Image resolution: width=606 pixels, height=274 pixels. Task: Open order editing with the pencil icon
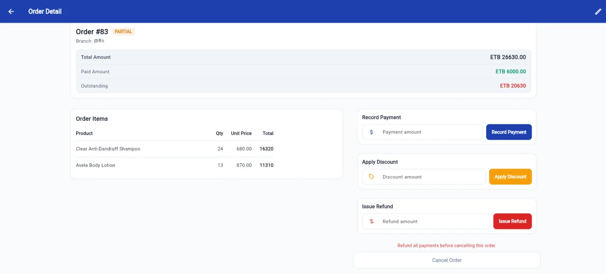[598, 11]
